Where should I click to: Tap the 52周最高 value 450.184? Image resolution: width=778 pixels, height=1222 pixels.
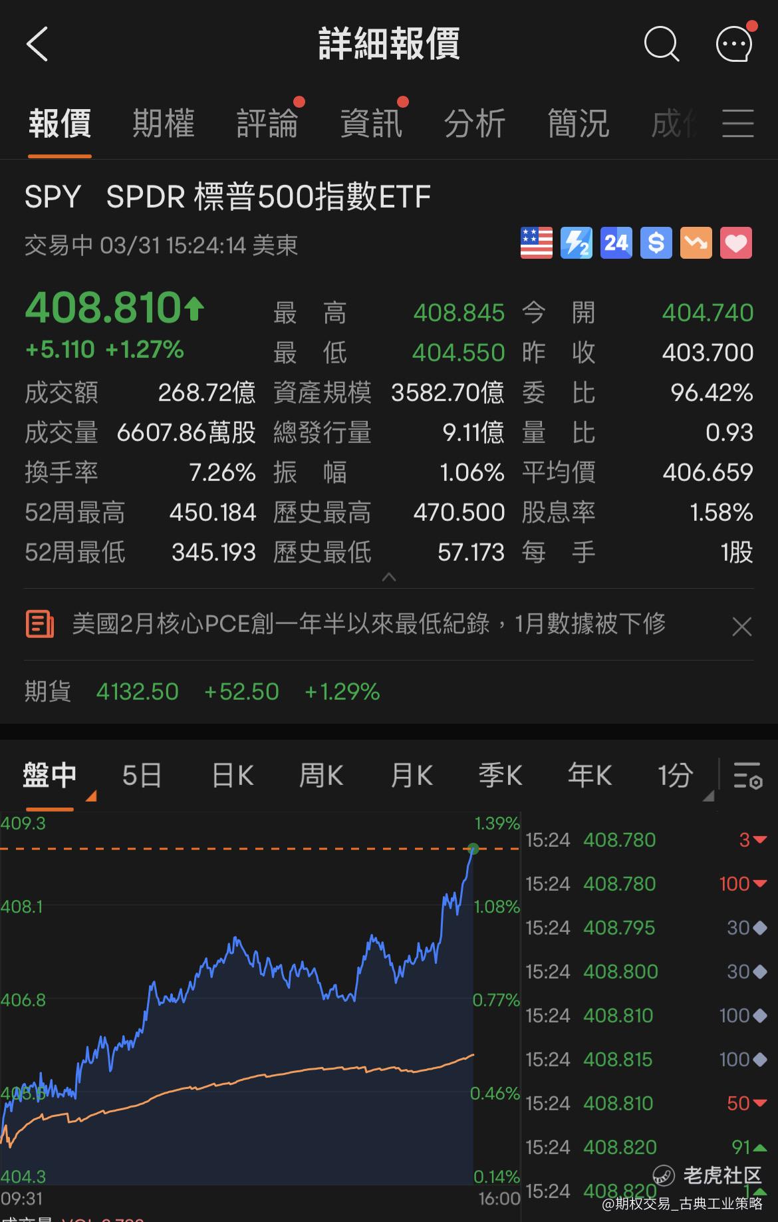(213, 512)
